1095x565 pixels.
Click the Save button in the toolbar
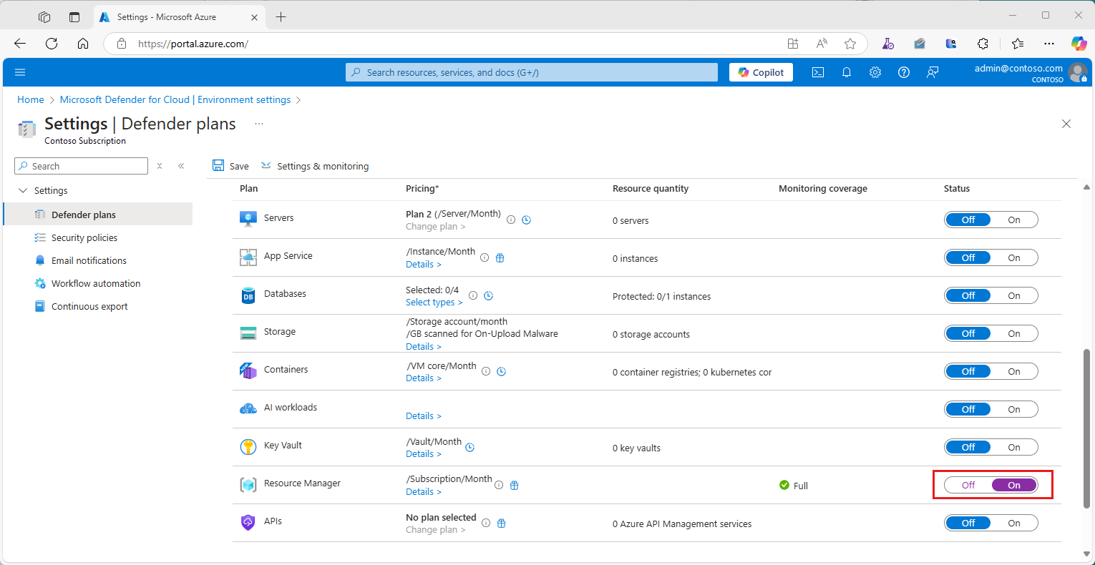pos(230,166)
